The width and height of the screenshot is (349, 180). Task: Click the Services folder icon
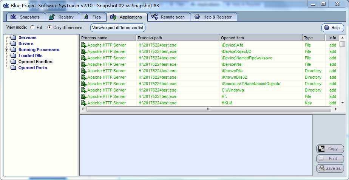(14, 37)
